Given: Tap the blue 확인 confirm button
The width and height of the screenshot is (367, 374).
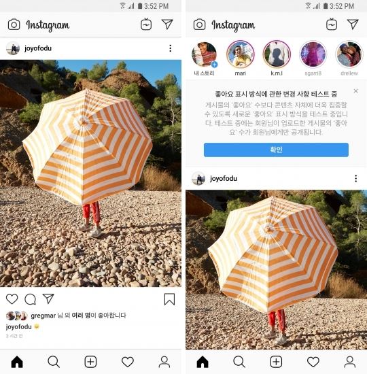Looking at the screenshot, I should tap(276, 150).
